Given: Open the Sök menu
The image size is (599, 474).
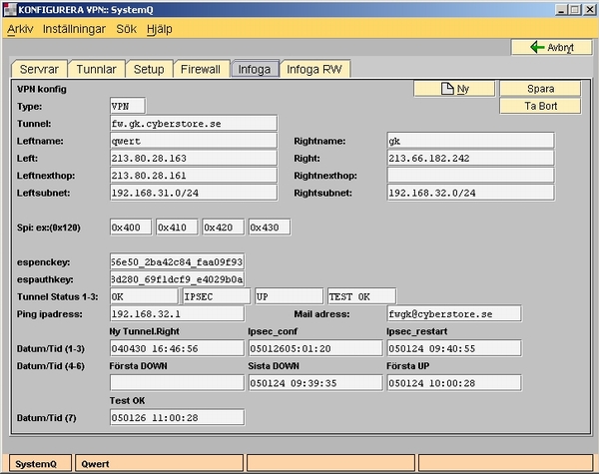Looking at the screenshot, I should pos(127,29).
